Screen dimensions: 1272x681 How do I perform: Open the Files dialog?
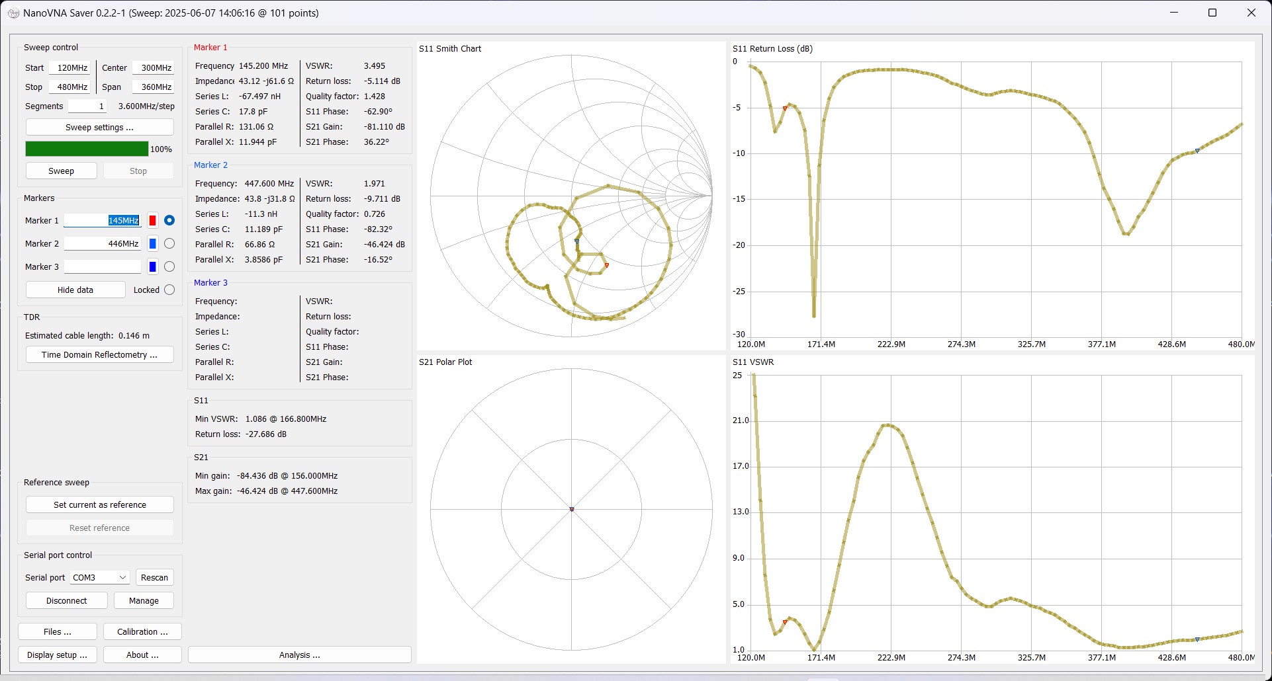click(56, 631)
